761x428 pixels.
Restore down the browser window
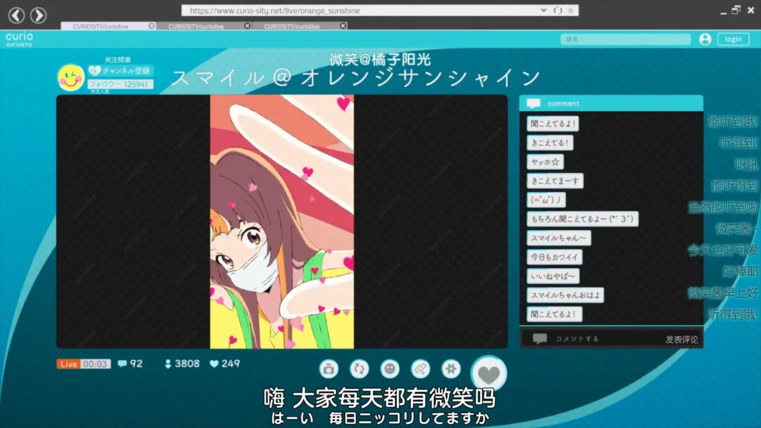[x=736, y=10]
